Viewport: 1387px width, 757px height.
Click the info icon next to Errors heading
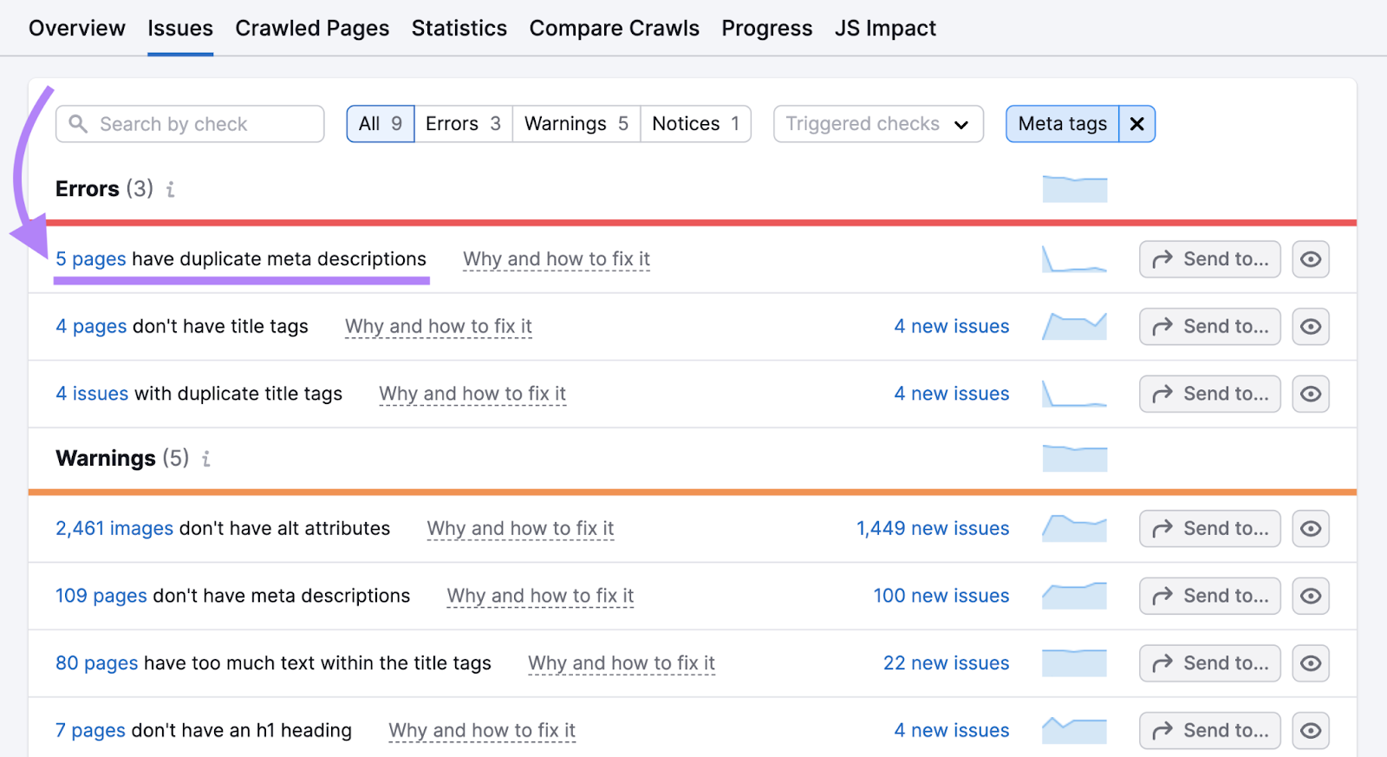click(x=171, y=189)
